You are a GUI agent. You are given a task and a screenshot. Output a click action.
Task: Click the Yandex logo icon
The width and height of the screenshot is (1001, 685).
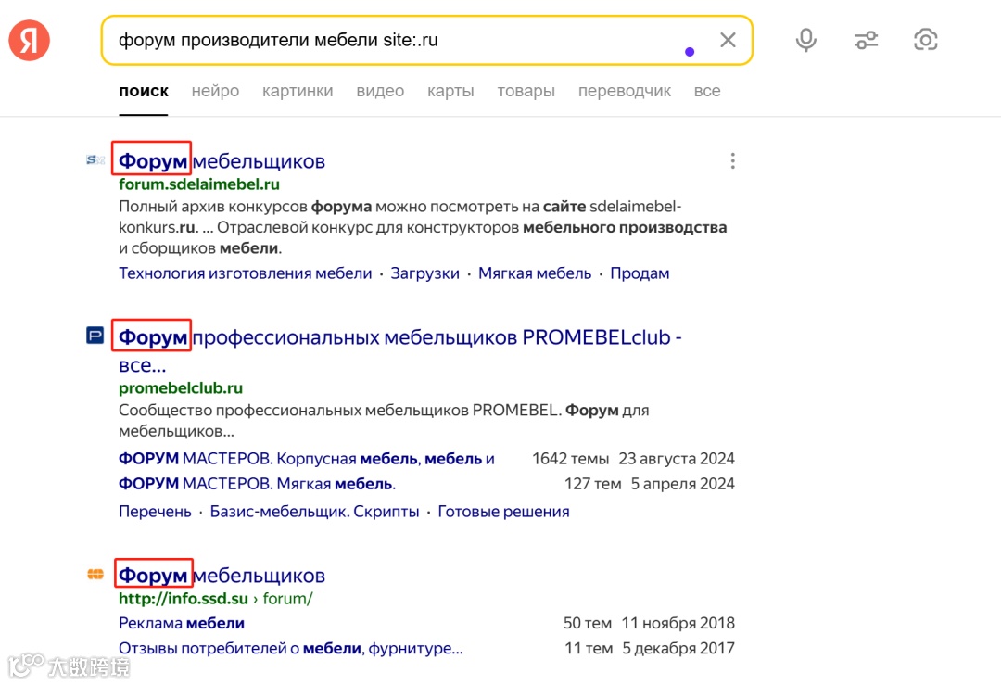[x=30, y=40]
